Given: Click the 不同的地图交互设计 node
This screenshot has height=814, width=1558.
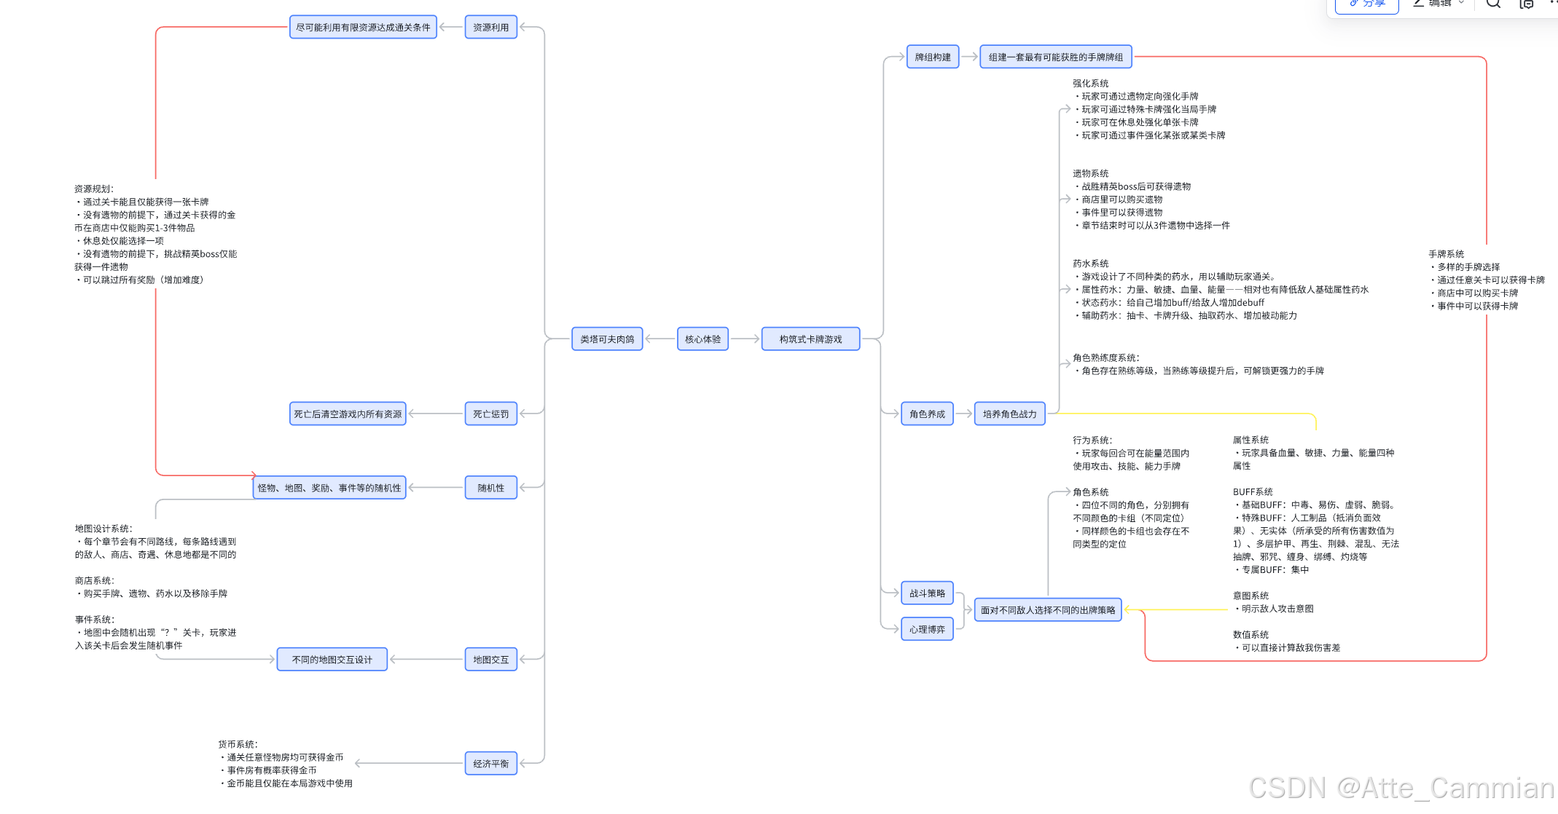Looking at the screenshot, I should point(332,660).
